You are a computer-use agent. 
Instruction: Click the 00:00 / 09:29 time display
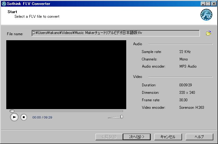[x=42, y=117]
